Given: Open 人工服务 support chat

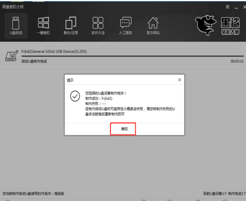Looking at the screenshot, I should coord(125,26).
